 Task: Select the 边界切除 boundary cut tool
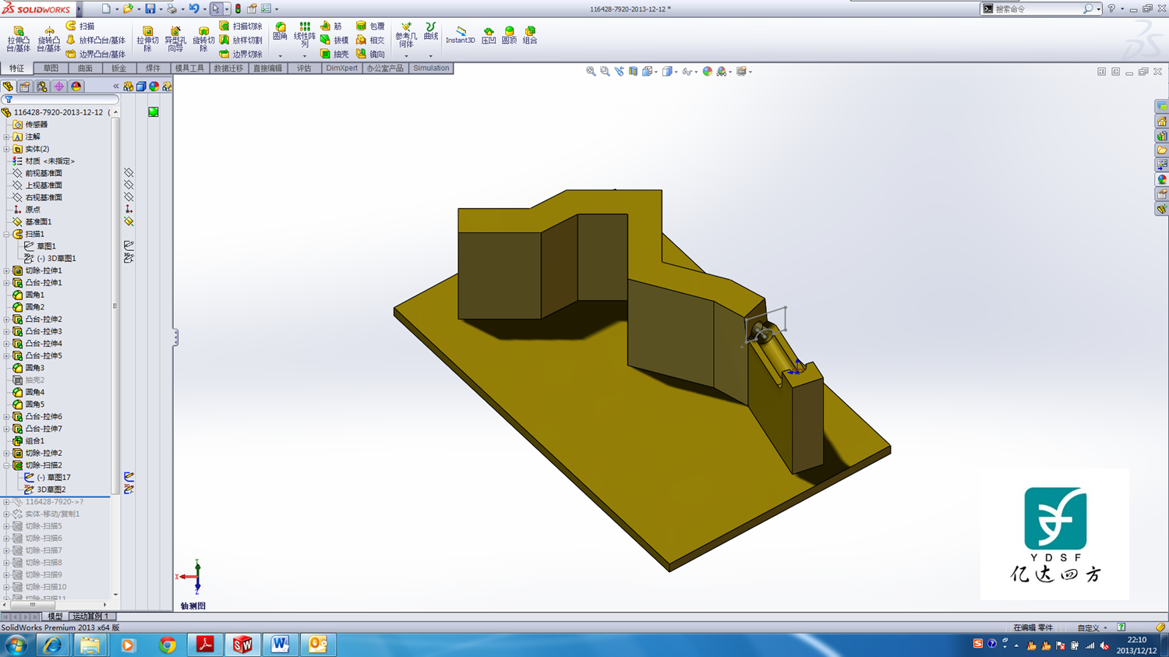[x=241, y=55]
